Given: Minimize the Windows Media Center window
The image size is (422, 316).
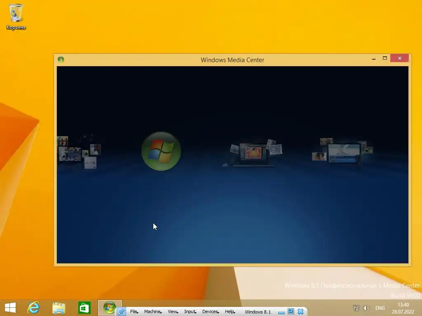Looking at the screenshot, I should click(x=373, y=58).
